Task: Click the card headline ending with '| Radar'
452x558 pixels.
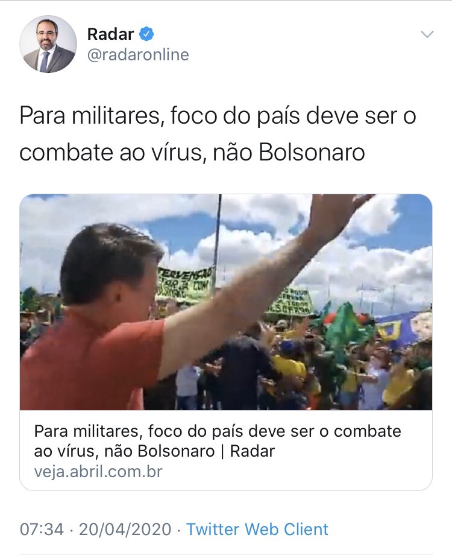Action: click(218, 441)
